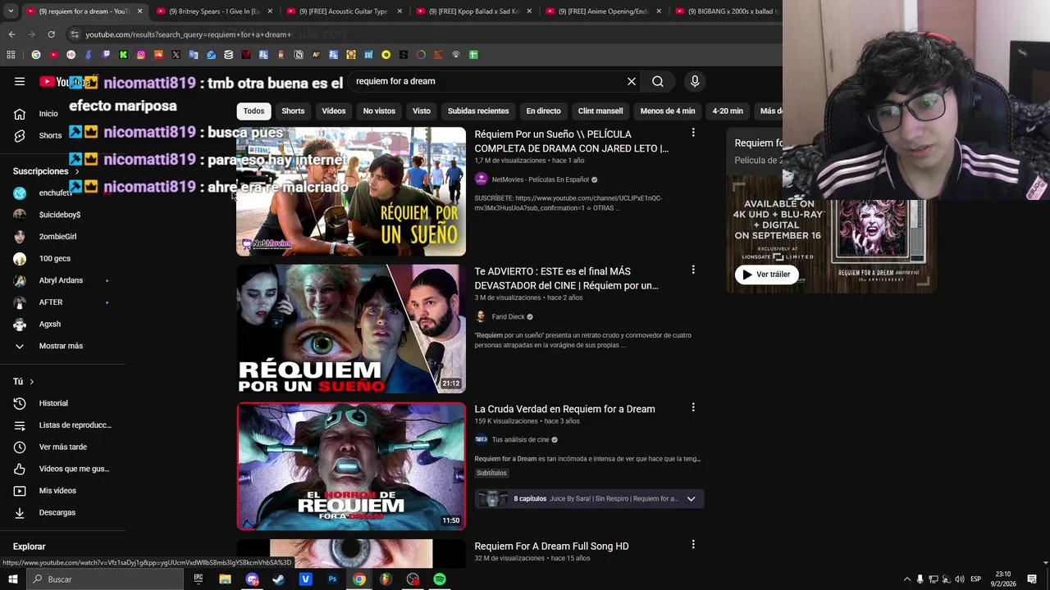The image size is (1050, 590).
Task: Open Chrome apps grid in bookmarks bar
Action: click(11, 55)
